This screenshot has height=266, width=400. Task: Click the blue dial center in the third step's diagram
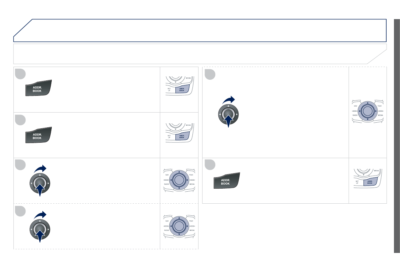coord(179,180)
